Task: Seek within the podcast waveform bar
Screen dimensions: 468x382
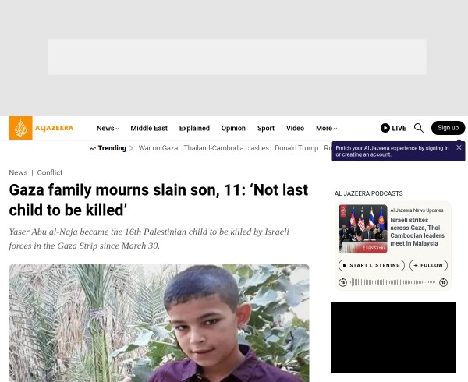Action: pos(393,282)
